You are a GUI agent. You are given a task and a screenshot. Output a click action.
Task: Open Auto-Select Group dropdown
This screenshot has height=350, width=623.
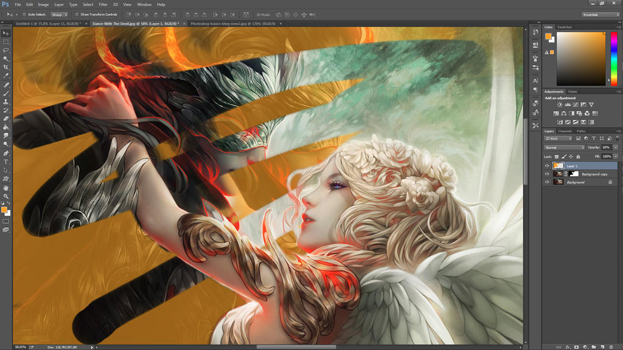[59, 15]
